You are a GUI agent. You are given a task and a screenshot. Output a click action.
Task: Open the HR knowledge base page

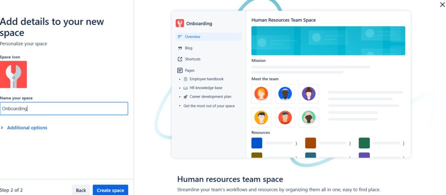[x=206, y=88]
